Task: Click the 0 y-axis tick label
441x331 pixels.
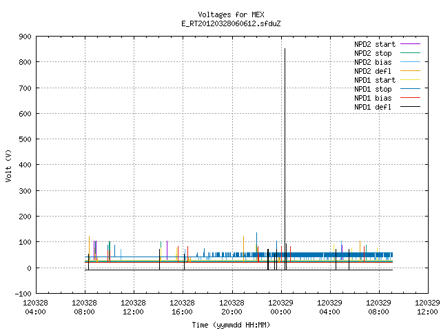Action: click(x=29, y=268)
